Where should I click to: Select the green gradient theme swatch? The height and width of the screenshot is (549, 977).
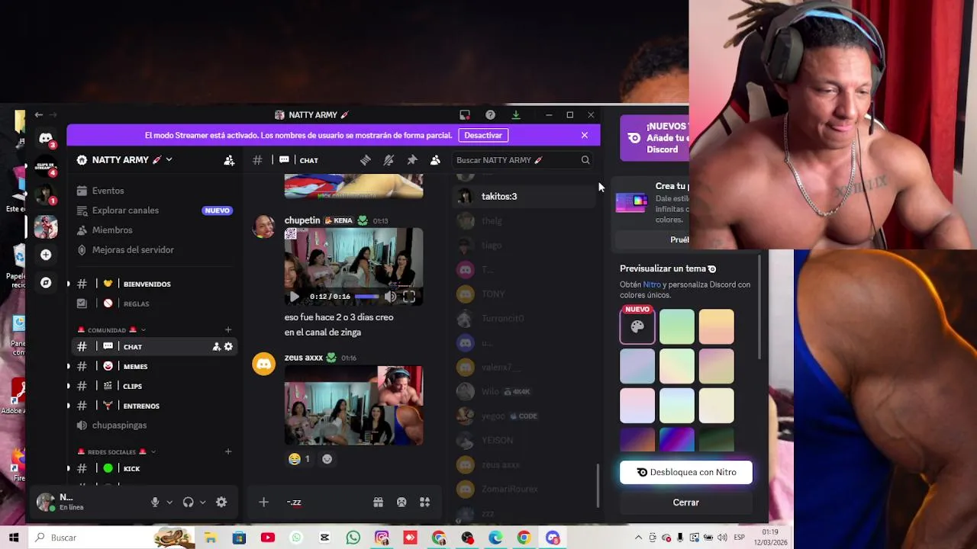tap(677, 326)
